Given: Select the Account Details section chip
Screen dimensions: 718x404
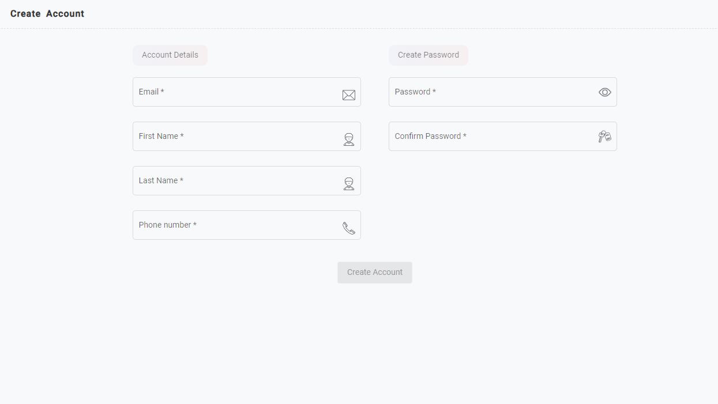Looking at the screenshot, I should (x=170, y=55).
